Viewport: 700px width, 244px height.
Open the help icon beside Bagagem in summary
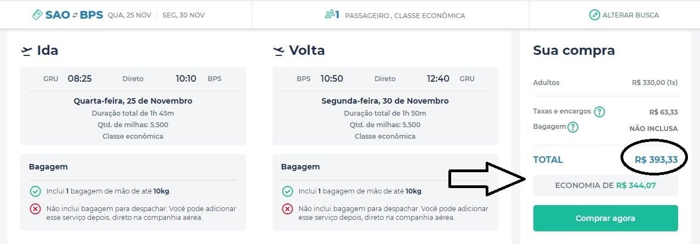coord(573,127)
